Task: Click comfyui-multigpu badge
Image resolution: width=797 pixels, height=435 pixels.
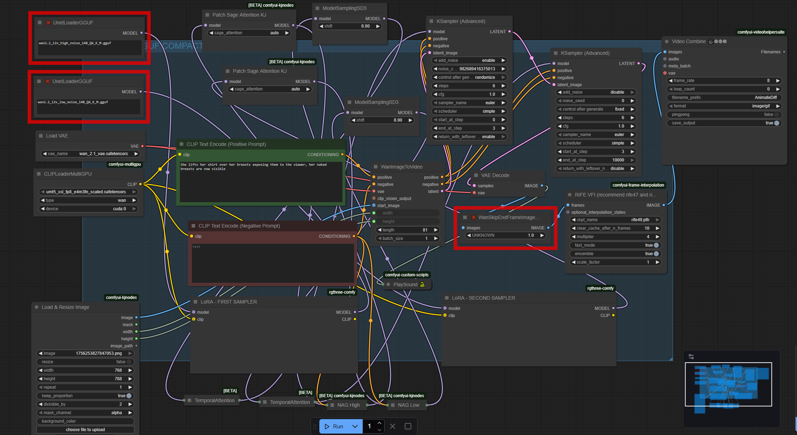Action: click(125, 164)
